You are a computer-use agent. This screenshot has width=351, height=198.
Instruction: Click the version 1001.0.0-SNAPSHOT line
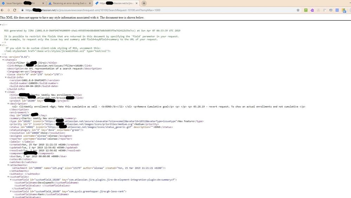(34, 80)
